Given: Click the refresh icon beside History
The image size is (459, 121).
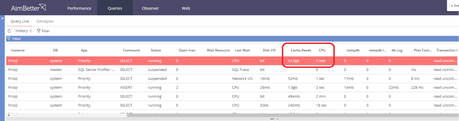Looking at the screenshot, I should pos(9,31).
